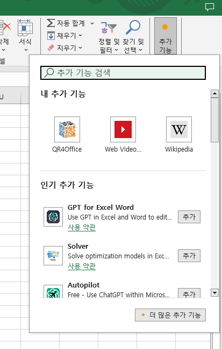
Task: Click the Autopilot add-in icon
Action: pos(53,292)
